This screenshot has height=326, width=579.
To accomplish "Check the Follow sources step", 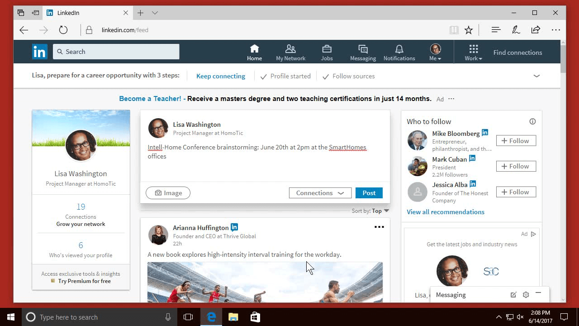I will coord(326,76).
